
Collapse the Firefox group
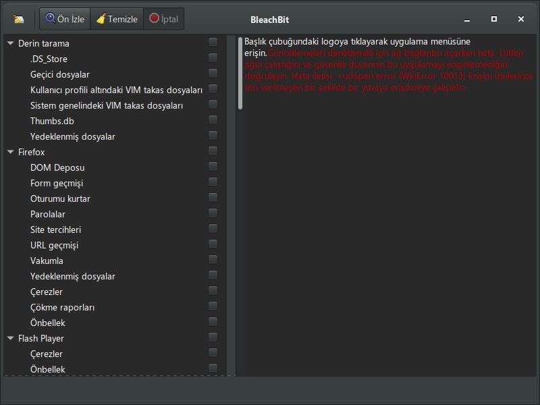(x=11, y=152)
